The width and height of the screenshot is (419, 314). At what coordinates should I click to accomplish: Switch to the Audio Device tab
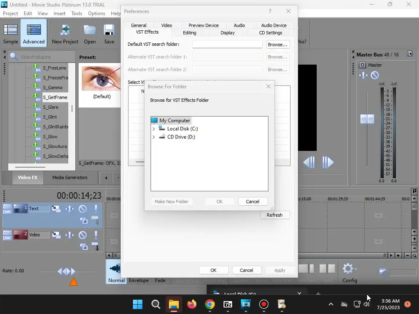click(x=274, y=25)
